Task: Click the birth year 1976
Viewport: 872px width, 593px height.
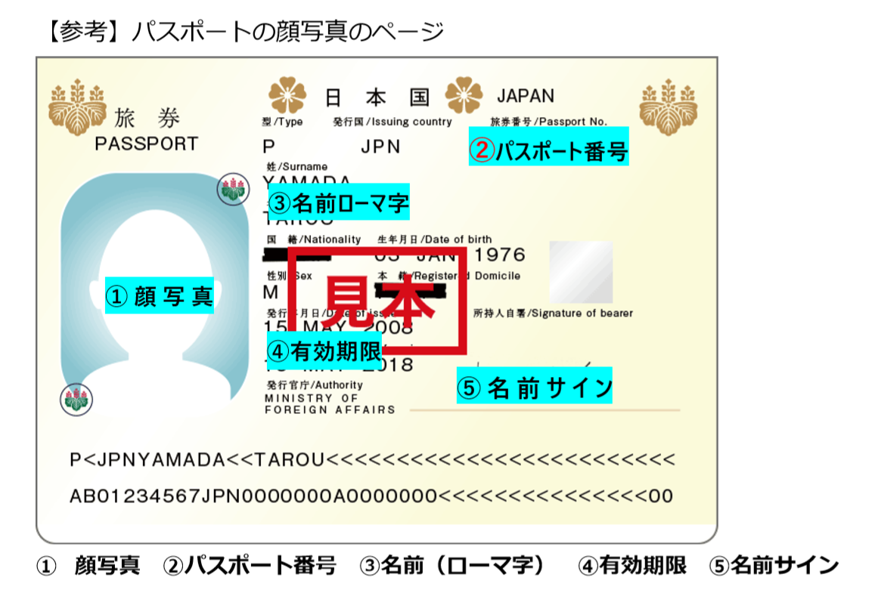Action: point(499,255)
